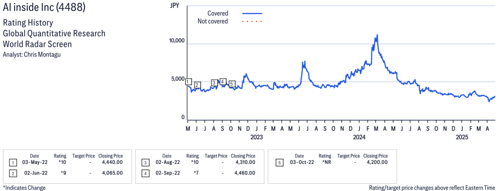Screen dimensions: 501x191
Task: Click the date 02-Aug-22
Action: coord(168,162)
